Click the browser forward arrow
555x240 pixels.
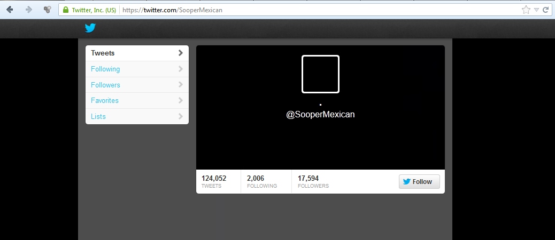[x=28, y=10]
